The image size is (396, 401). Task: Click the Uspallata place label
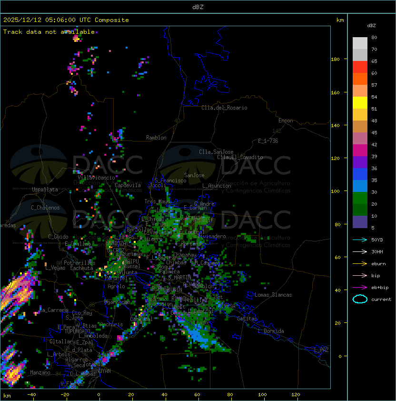(x=45, y=190)
